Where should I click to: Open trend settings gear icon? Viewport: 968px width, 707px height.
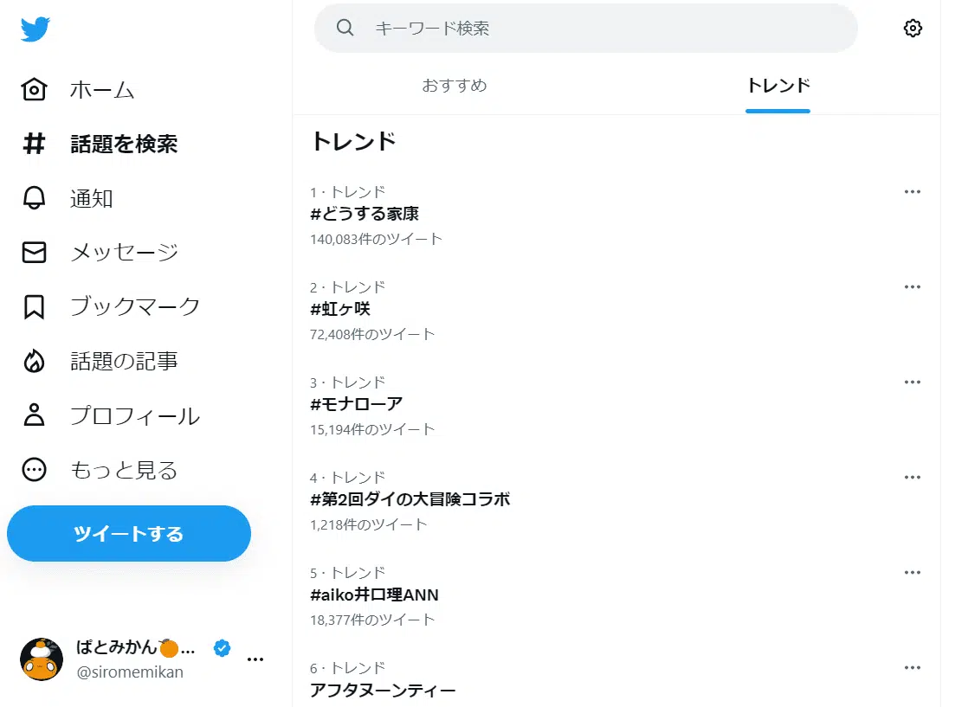tap(913, 29)
